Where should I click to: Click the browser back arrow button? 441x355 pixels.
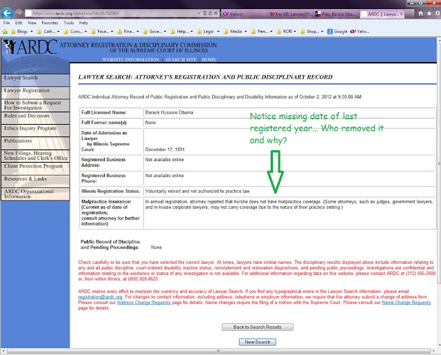coord(7,13)
